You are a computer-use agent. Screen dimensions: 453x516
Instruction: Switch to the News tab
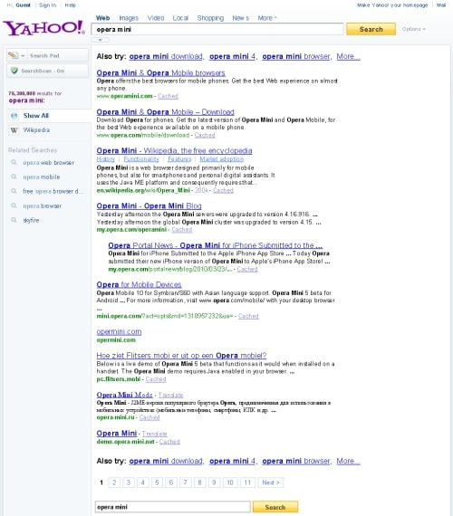coord(240,18)
